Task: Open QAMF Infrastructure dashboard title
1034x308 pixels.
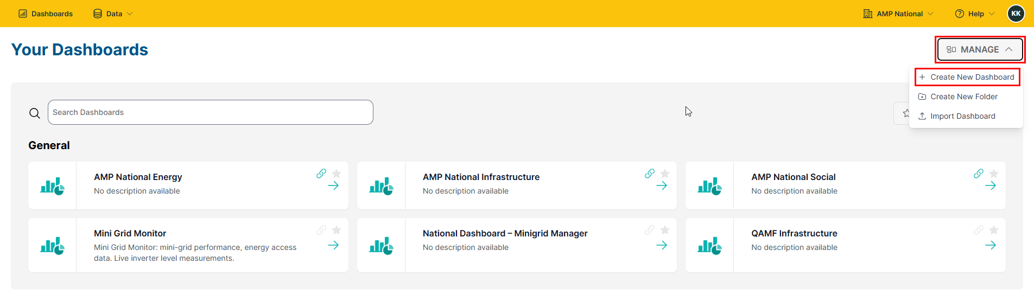Action: click(x=794, y=233)
